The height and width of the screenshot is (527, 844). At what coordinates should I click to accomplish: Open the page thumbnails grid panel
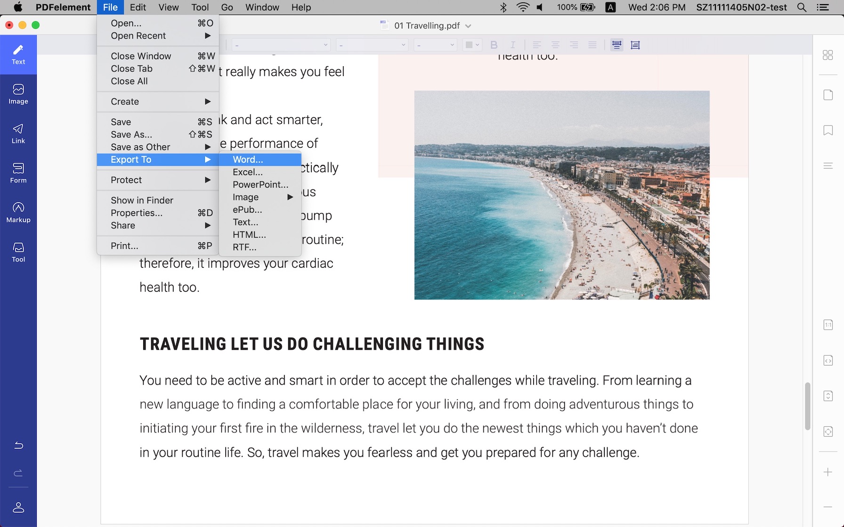[828, 55]
